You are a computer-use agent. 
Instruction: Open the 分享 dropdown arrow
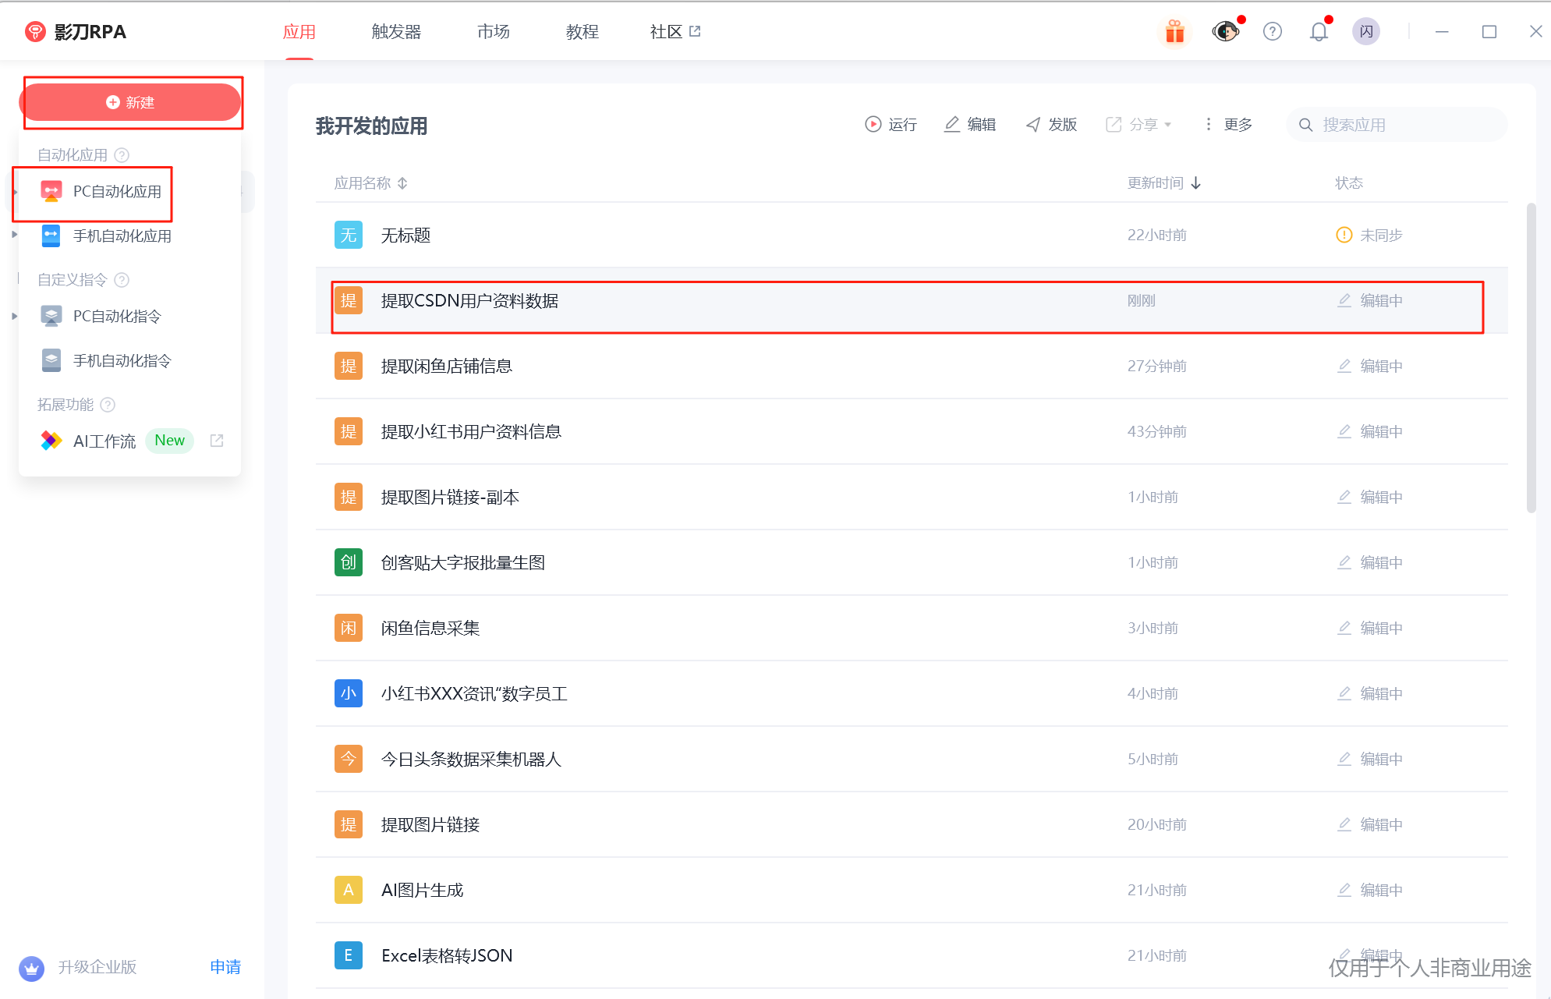[x=1169, y=124]
